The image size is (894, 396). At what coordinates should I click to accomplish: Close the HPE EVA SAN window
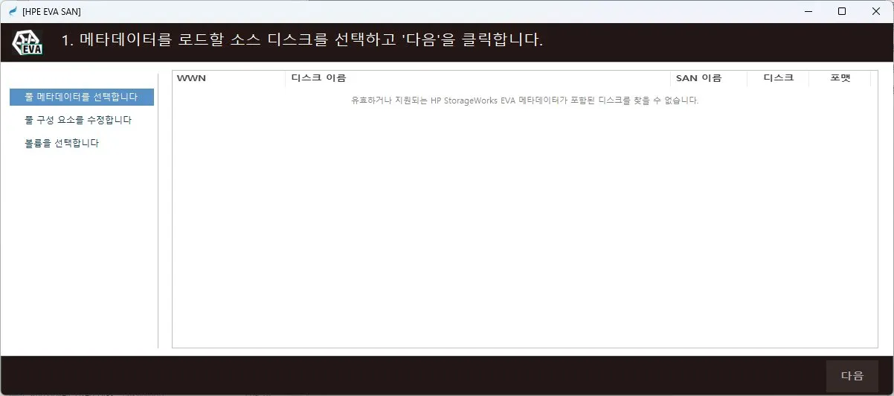(x=876, y=11)
